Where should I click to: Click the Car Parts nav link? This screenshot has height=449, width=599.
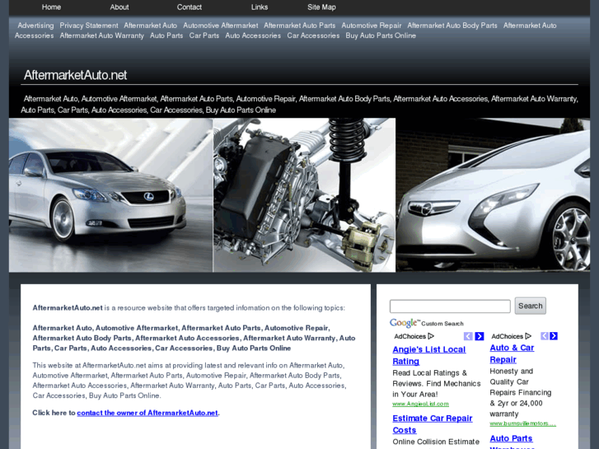point(204,35)
